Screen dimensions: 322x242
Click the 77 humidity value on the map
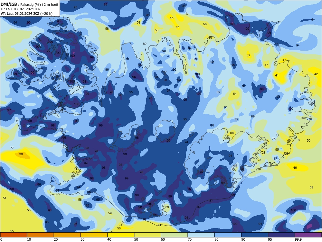[x=12, y=148]
